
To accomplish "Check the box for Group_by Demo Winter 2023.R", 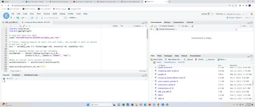I will 152,78.
